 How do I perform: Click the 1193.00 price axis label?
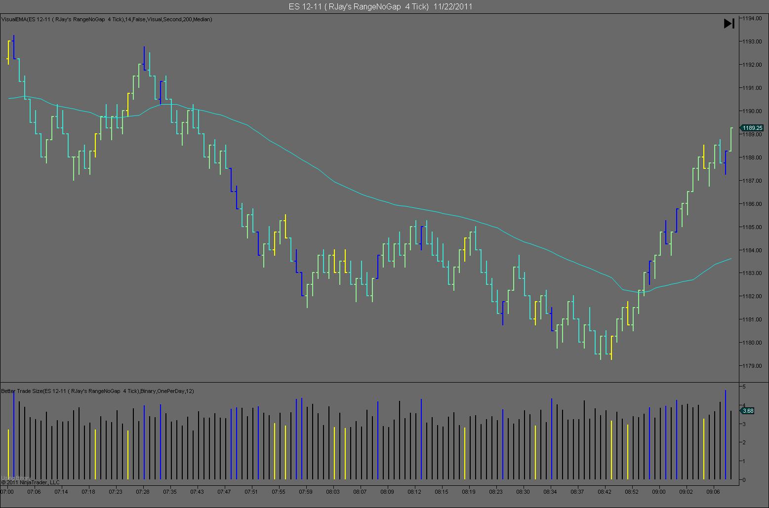752,41
